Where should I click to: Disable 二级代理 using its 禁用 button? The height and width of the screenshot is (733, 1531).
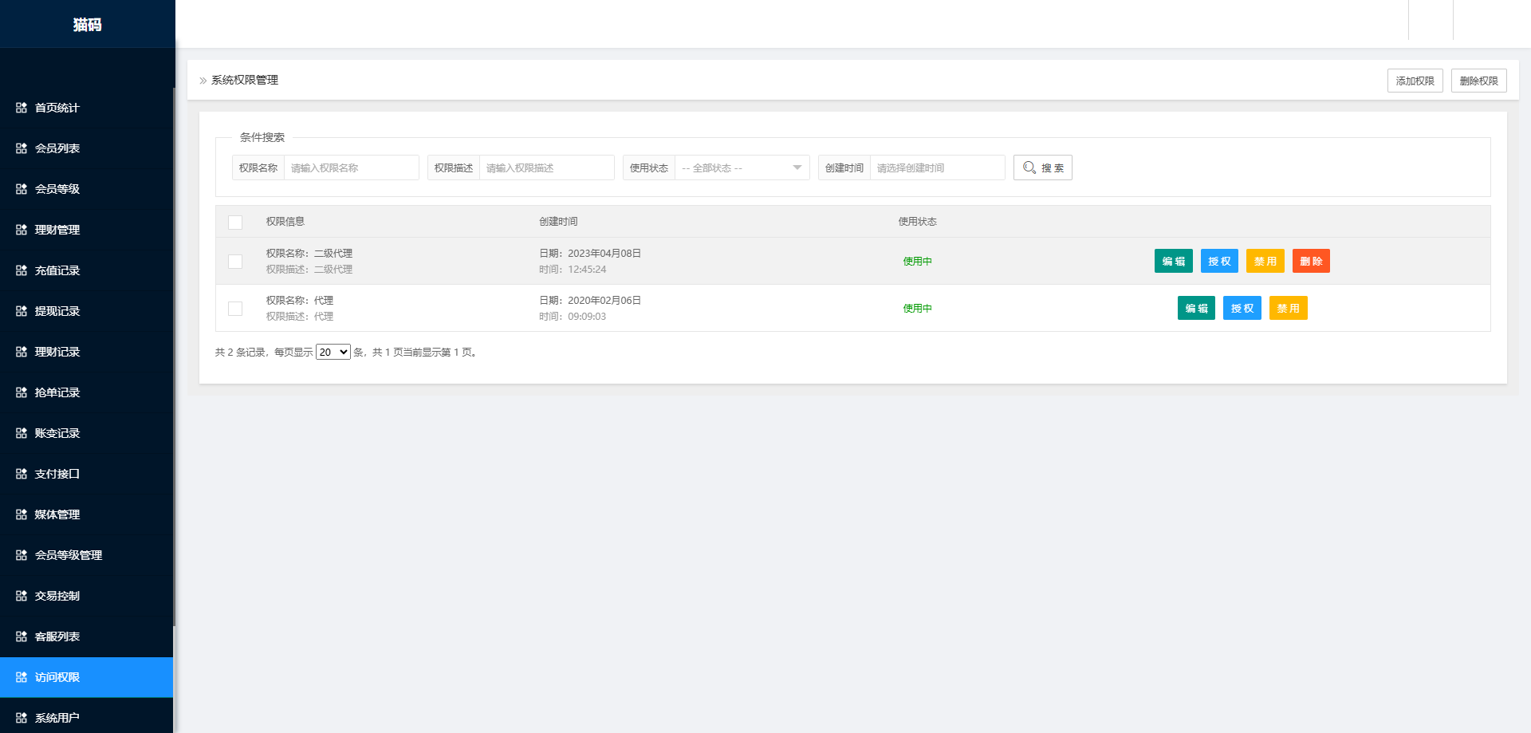pyautogui.click(x=1265, y=261)
